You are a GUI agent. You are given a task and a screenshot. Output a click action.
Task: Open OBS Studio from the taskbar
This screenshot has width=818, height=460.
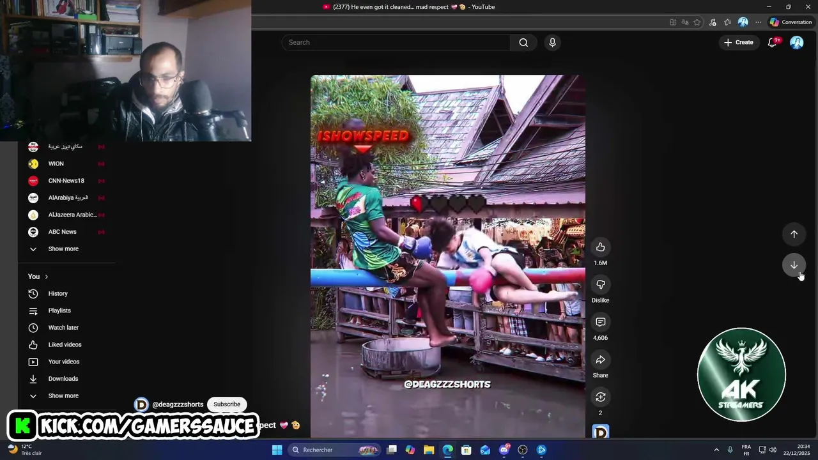point(523,450)
